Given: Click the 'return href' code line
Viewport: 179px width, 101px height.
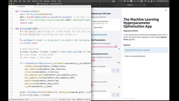Looking at the screenshot, I should (26, 23).
